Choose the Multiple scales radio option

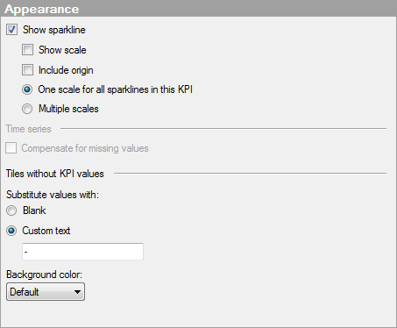(x=27, y=109)
